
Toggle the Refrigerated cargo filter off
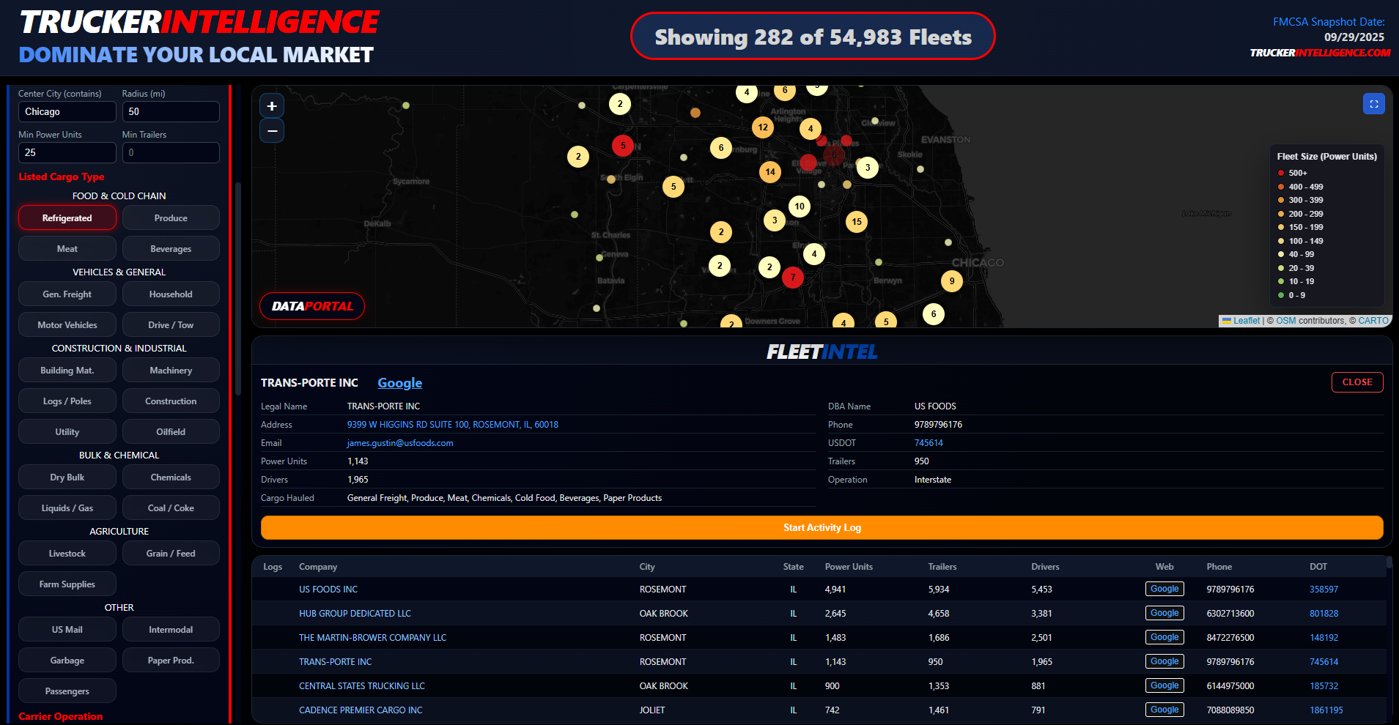67,218
